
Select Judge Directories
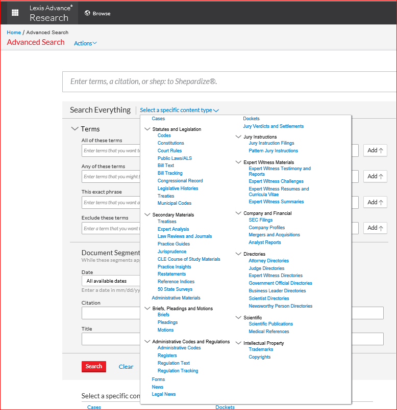tap(266, 268)
